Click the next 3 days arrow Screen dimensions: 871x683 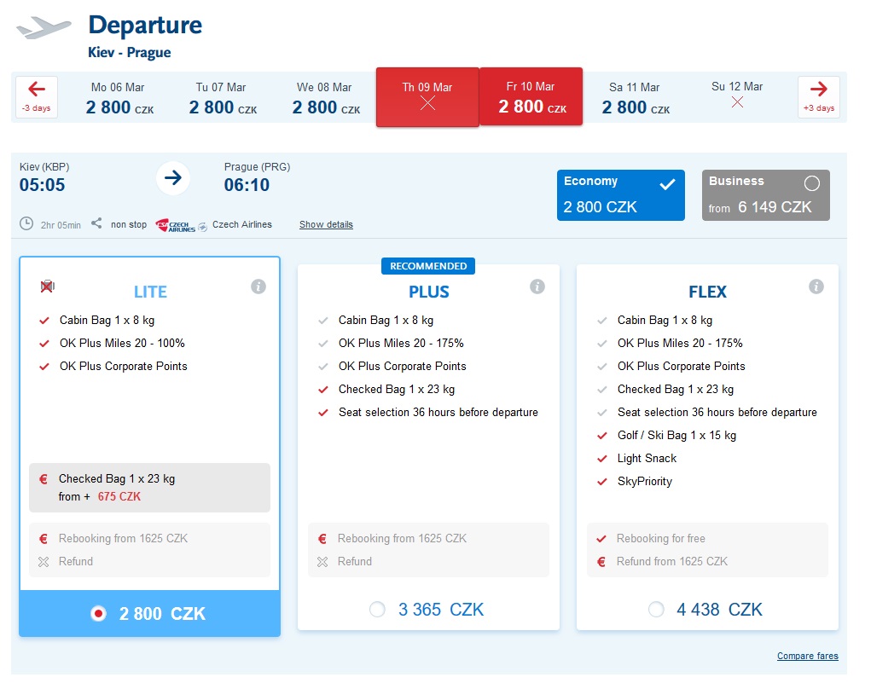[x=819, y=96]
